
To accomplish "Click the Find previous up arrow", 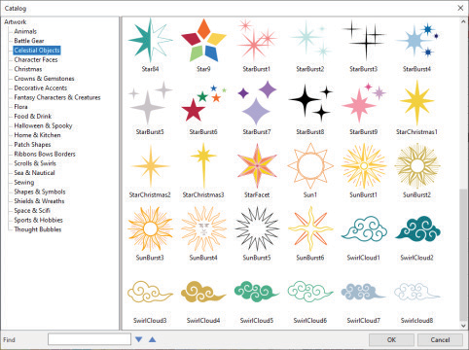I will point(152,339).
